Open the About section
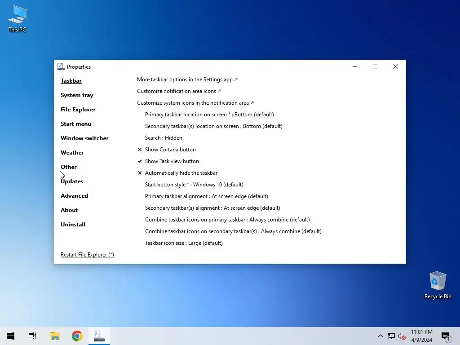The image size is (460, 345). pos(69,210)
